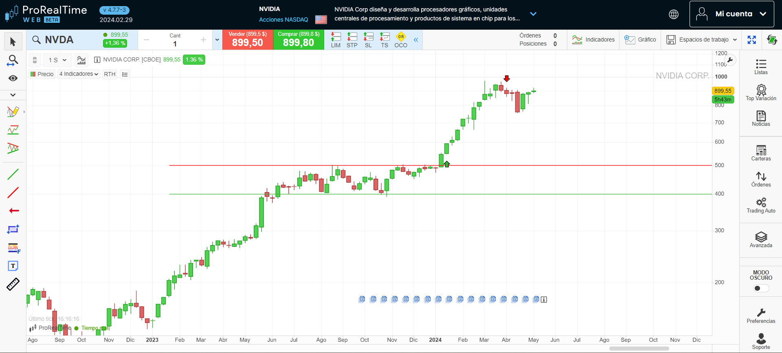The image size is (782, 353).
Task: Open the Listas panel
Action: (761, 66)
